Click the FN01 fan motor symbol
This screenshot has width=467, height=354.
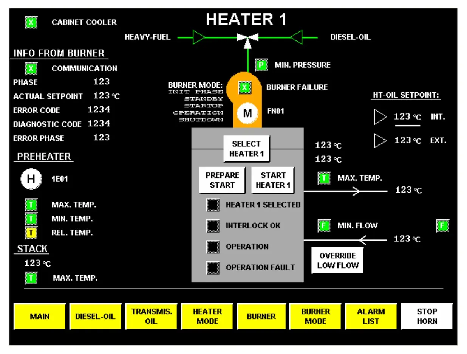pyautogui.click(x=247, y=113)
